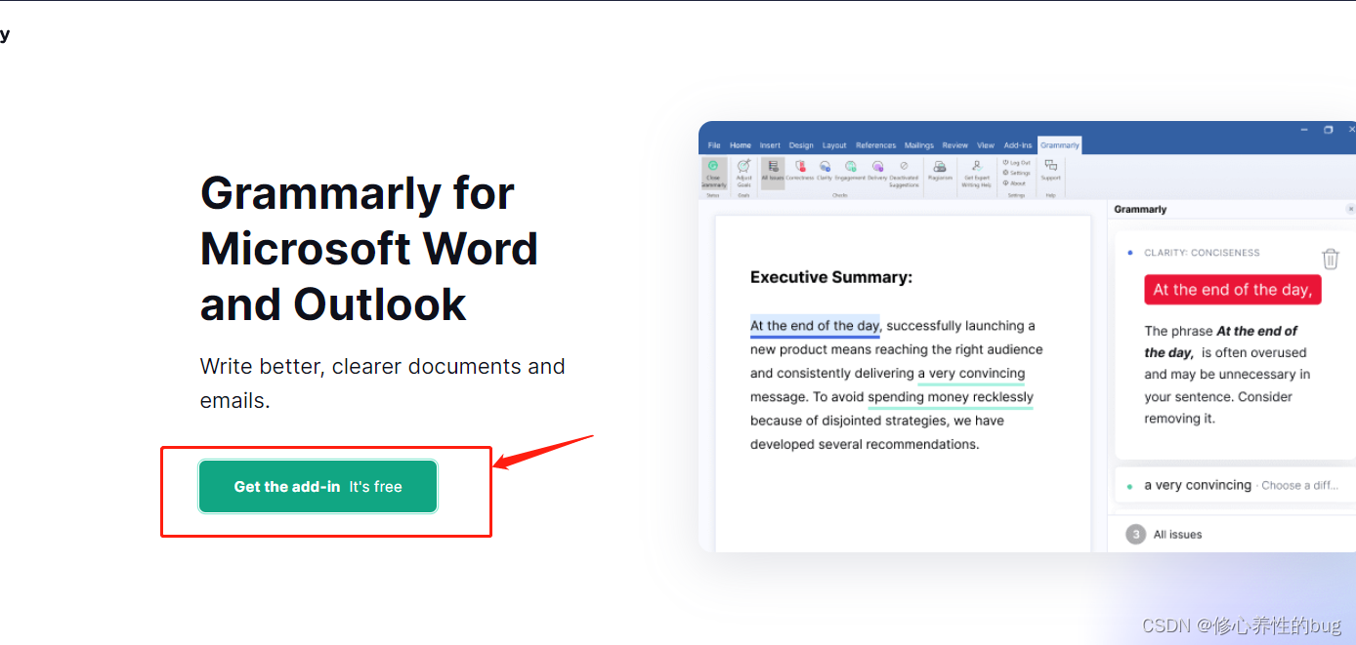
Task: Maximize the Word window
Action: (x=1329, y=130)
